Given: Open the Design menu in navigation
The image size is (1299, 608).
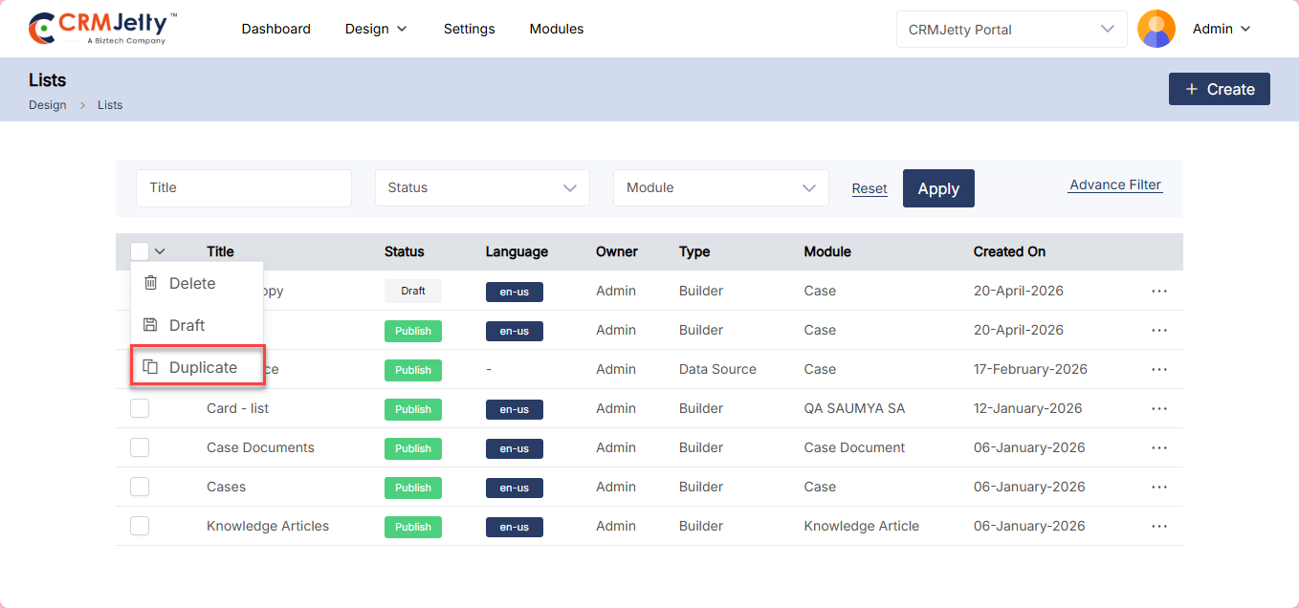Looking at the screenshot, I should click(x=376, y=29).
